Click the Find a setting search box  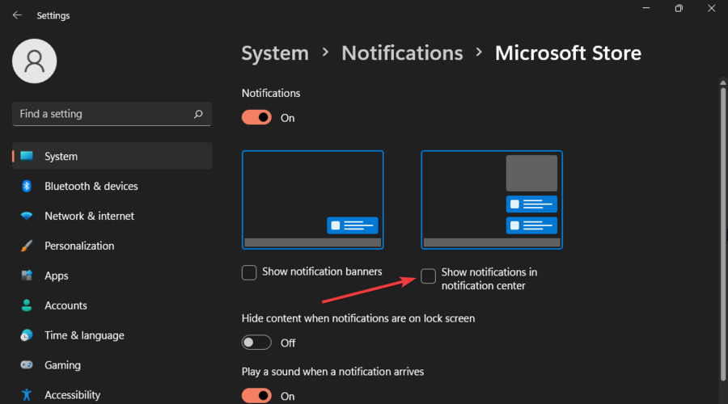(x=101, y=115)
